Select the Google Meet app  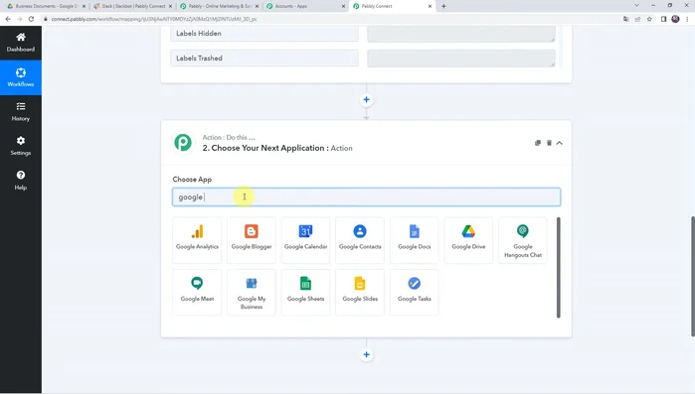coord(197,293)
